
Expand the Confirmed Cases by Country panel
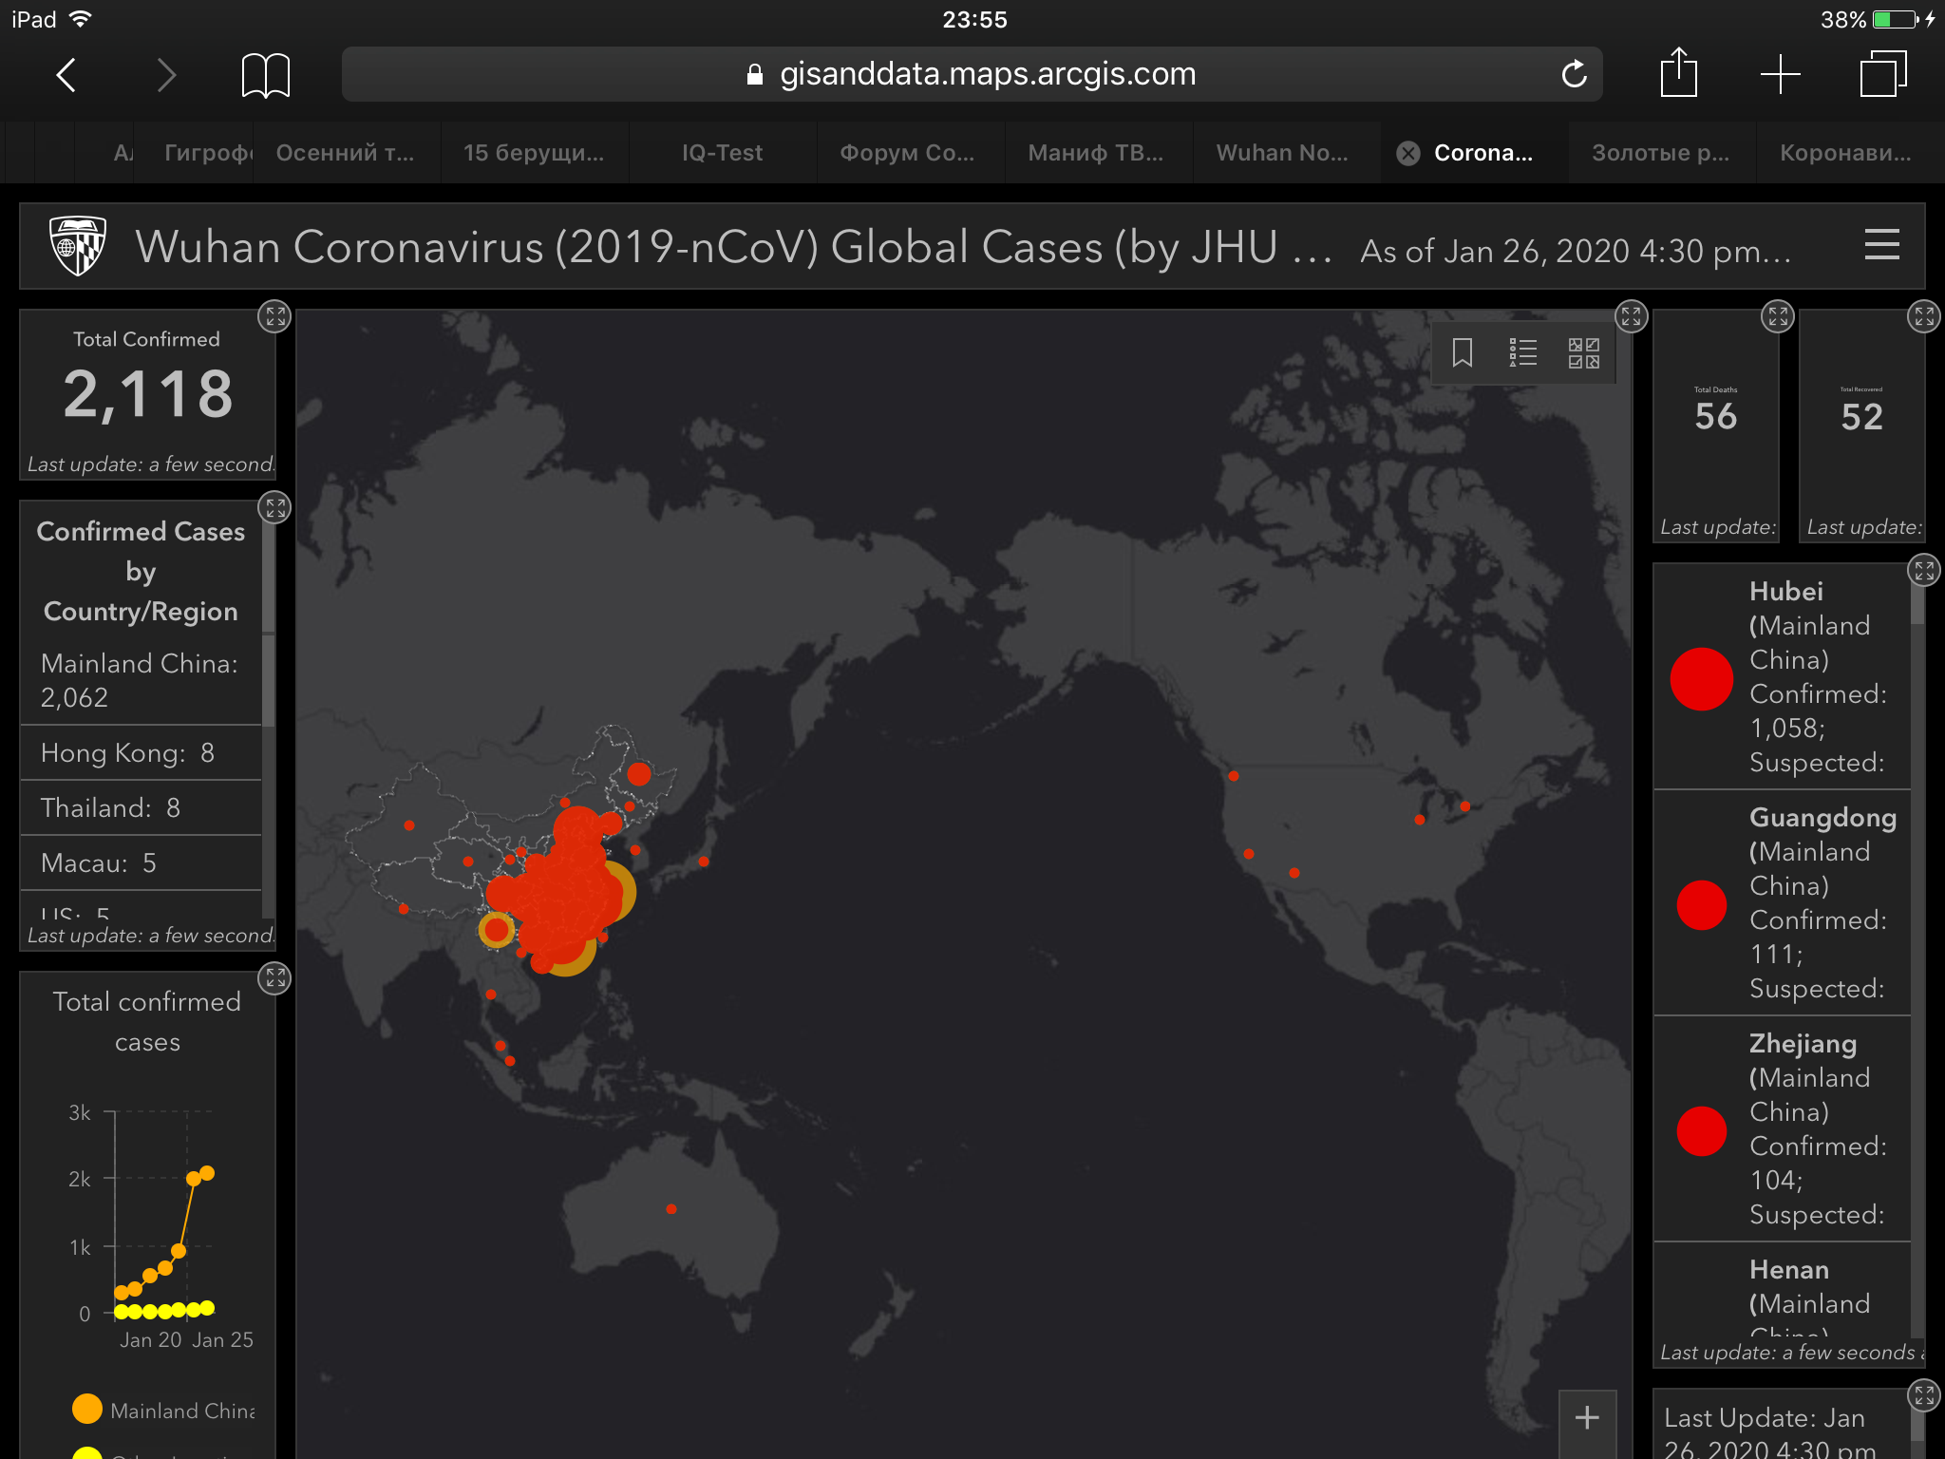tap(275, 508)
